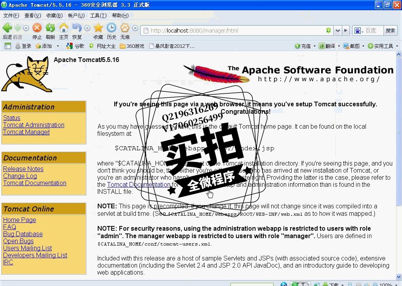Screen dimensions: 402x286
Task: Open the Tomcat Manager link
Action: point(26,132)
